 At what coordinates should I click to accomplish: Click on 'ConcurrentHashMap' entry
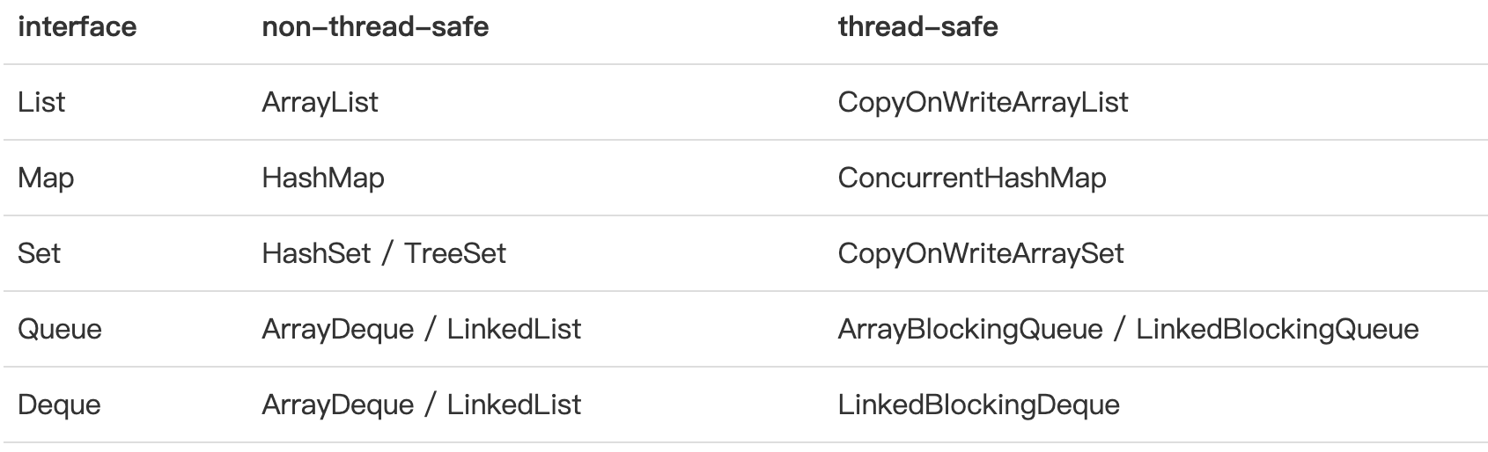click(x=972, y=178)
